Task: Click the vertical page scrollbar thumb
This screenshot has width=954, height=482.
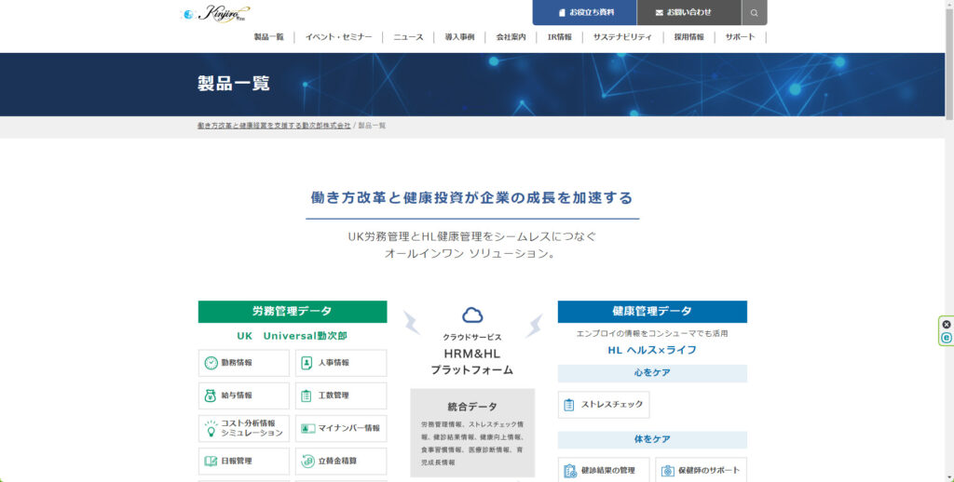Action: coord(949,64)
